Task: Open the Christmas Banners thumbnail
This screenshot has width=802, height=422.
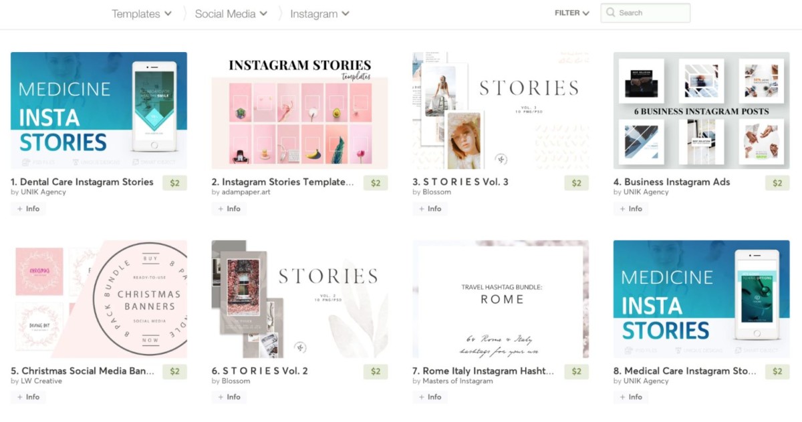Action: [99, 299]
